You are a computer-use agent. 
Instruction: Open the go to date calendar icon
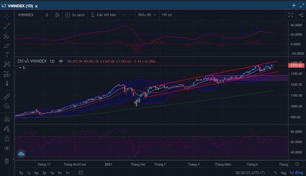(81, 173)
